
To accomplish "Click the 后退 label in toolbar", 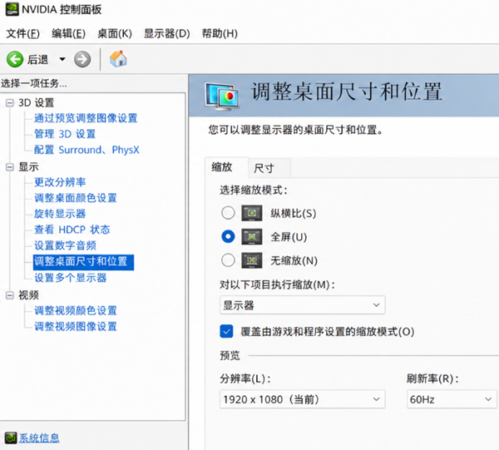I will tap(37, 60).
